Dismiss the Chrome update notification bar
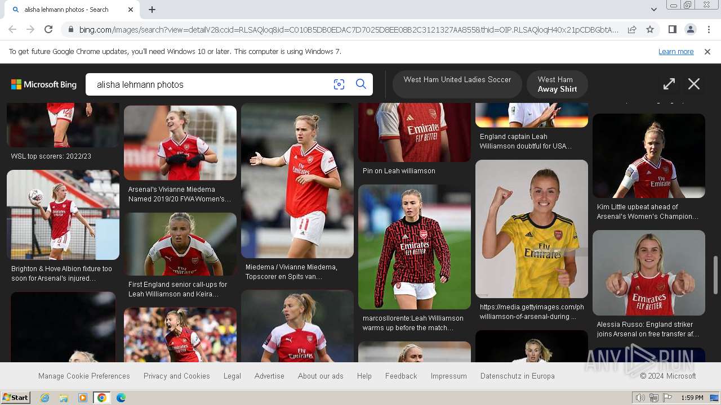The width and height of the screenshot is (721, 405). pos(707,52)
